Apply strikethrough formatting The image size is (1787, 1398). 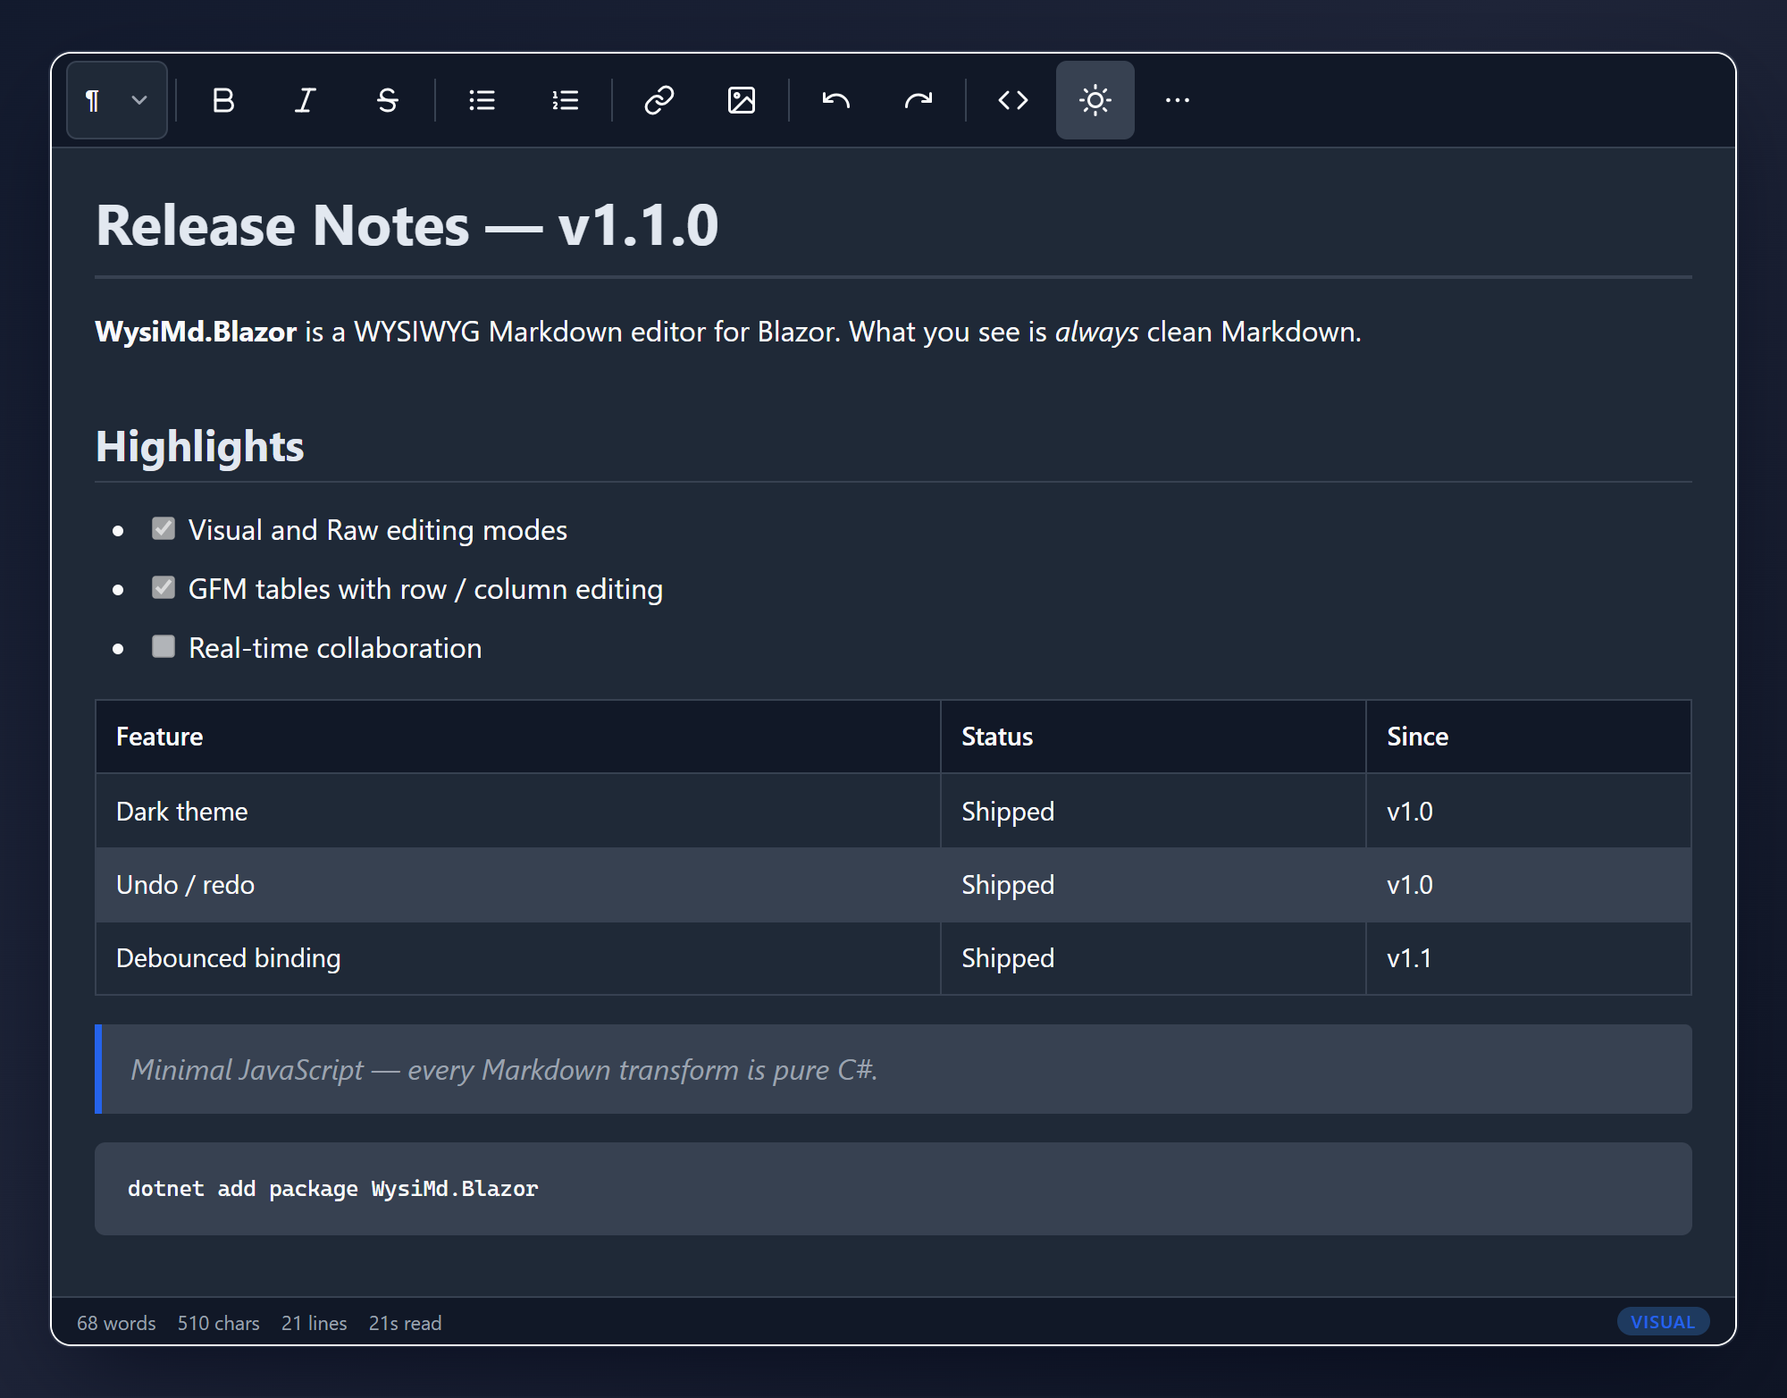click(388, 100)
